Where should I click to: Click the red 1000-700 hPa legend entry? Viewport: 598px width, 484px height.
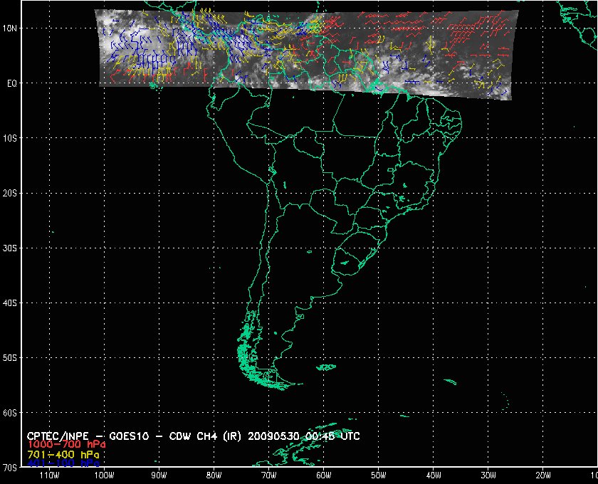point(66,445)
